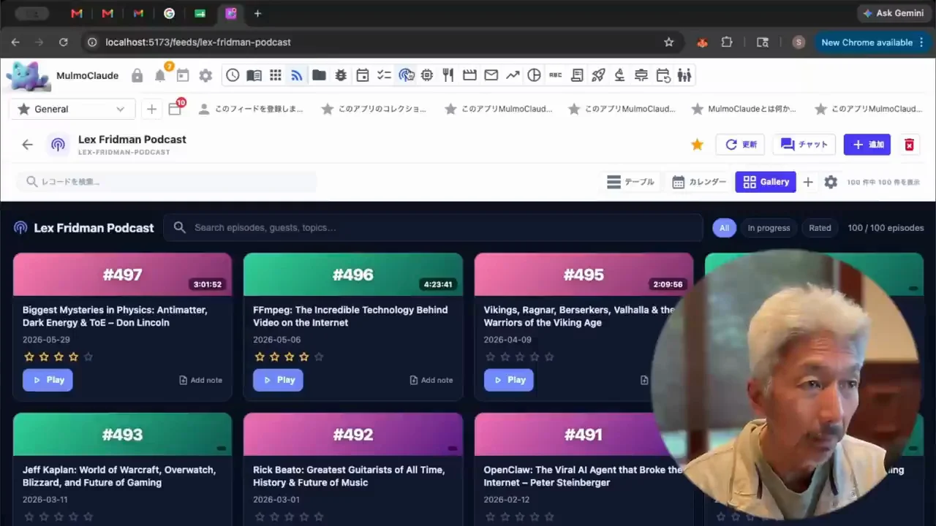Open the view settings gear beside Gallery
Screen dimensions: 936x526
[831, 182]
